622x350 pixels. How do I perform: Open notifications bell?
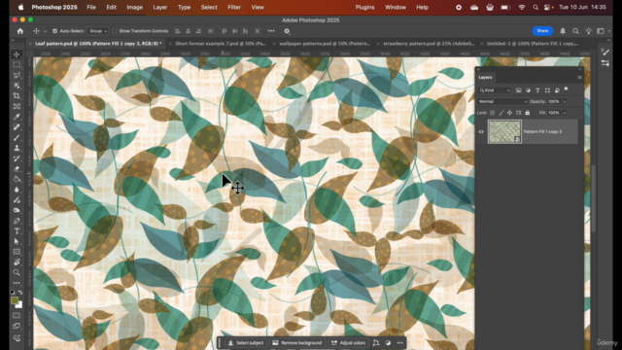(563, 31)
